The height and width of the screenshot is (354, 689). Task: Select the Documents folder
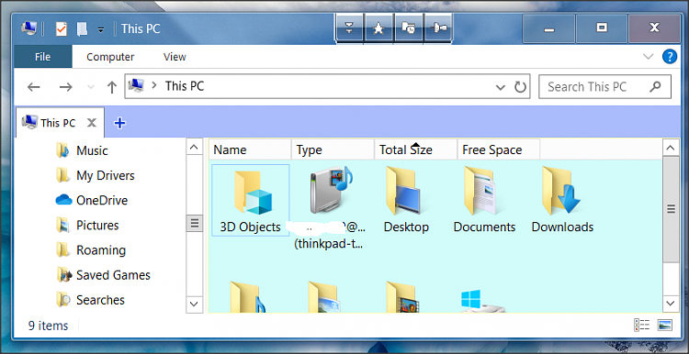point(484,200)
